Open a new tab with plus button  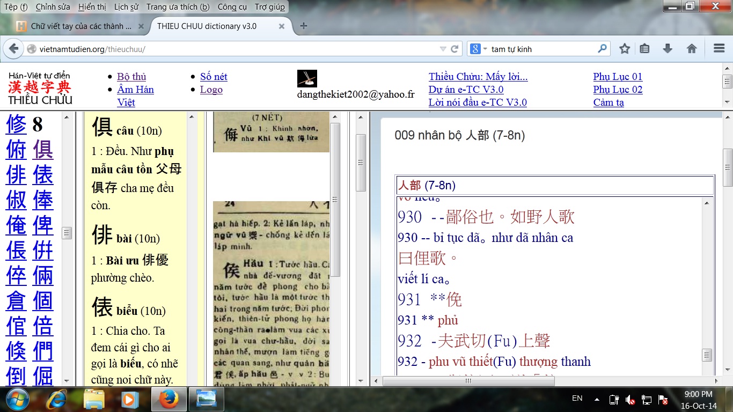click(x=304, y=26)
